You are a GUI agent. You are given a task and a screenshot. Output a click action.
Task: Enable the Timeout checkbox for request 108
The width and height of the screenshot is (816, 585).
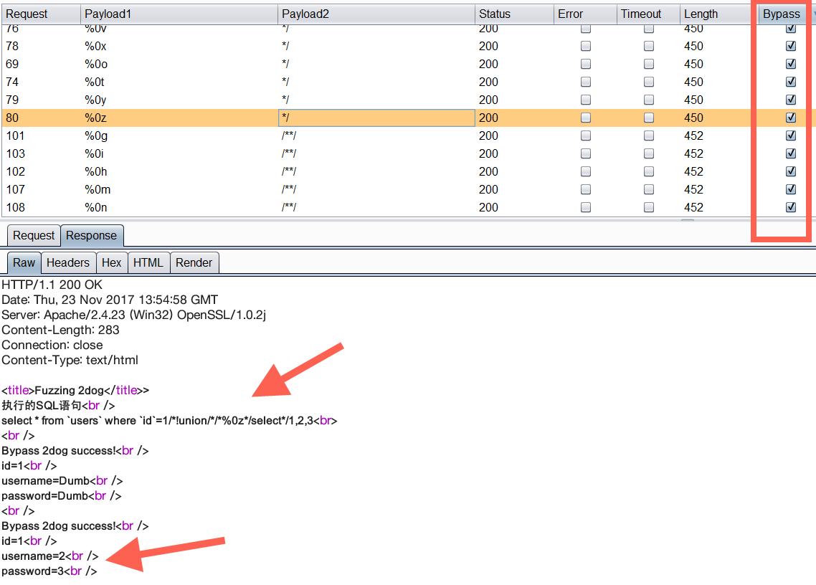(648, 207)
